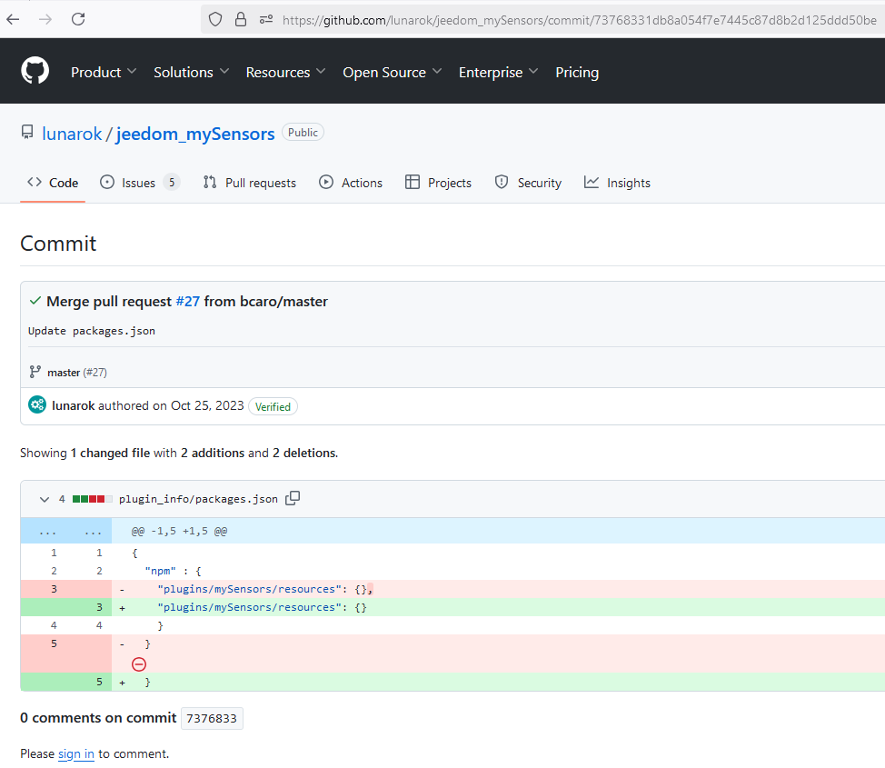Switch to the Issues tab

pos(139,183)
